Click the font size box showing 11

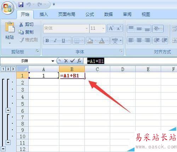(x=96, y=28)
